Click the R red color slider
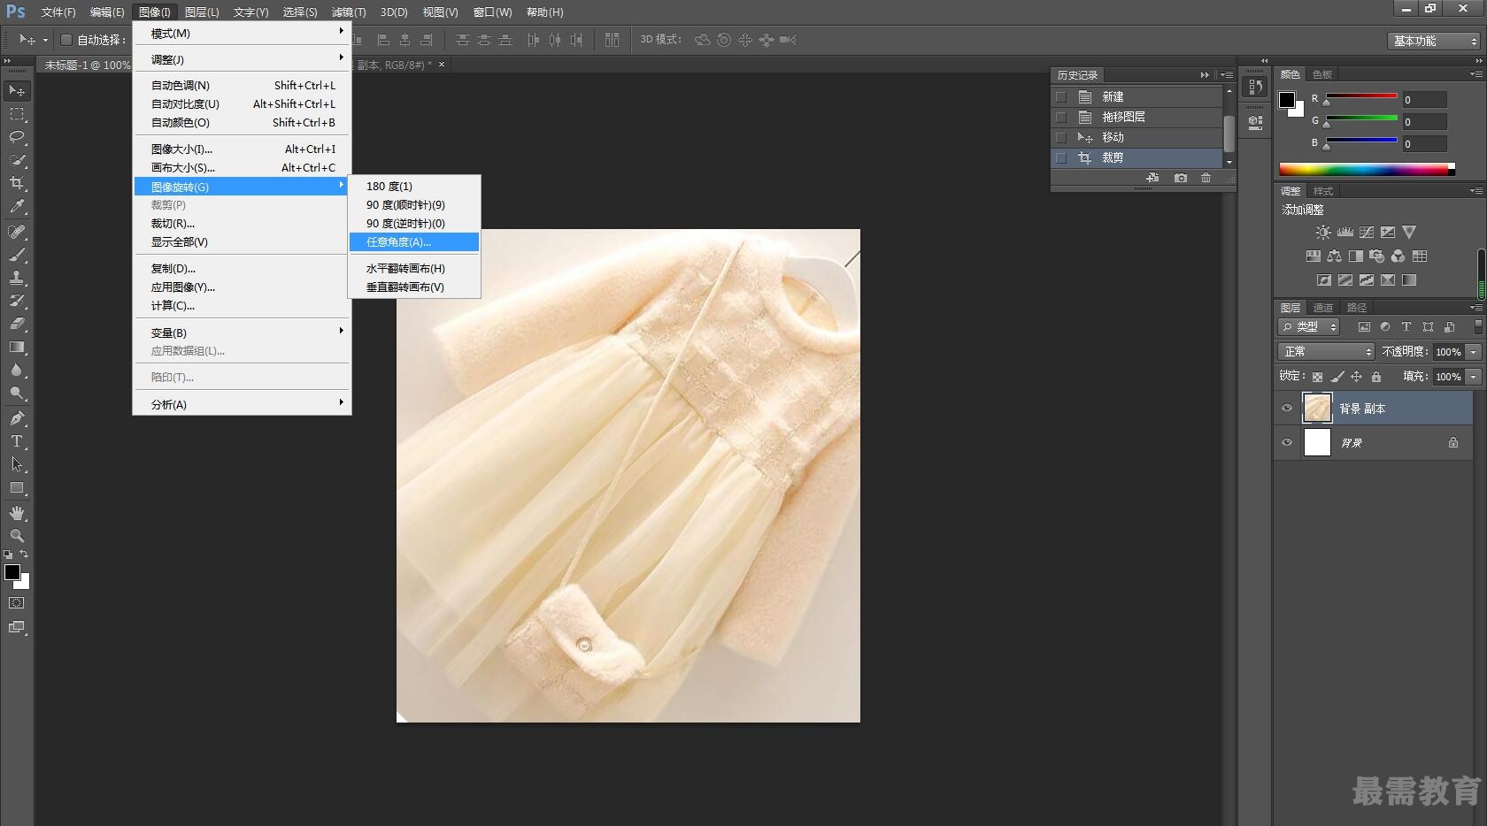The height and width of the screenshot is (826, 1487). click(x=1361, y=96)
